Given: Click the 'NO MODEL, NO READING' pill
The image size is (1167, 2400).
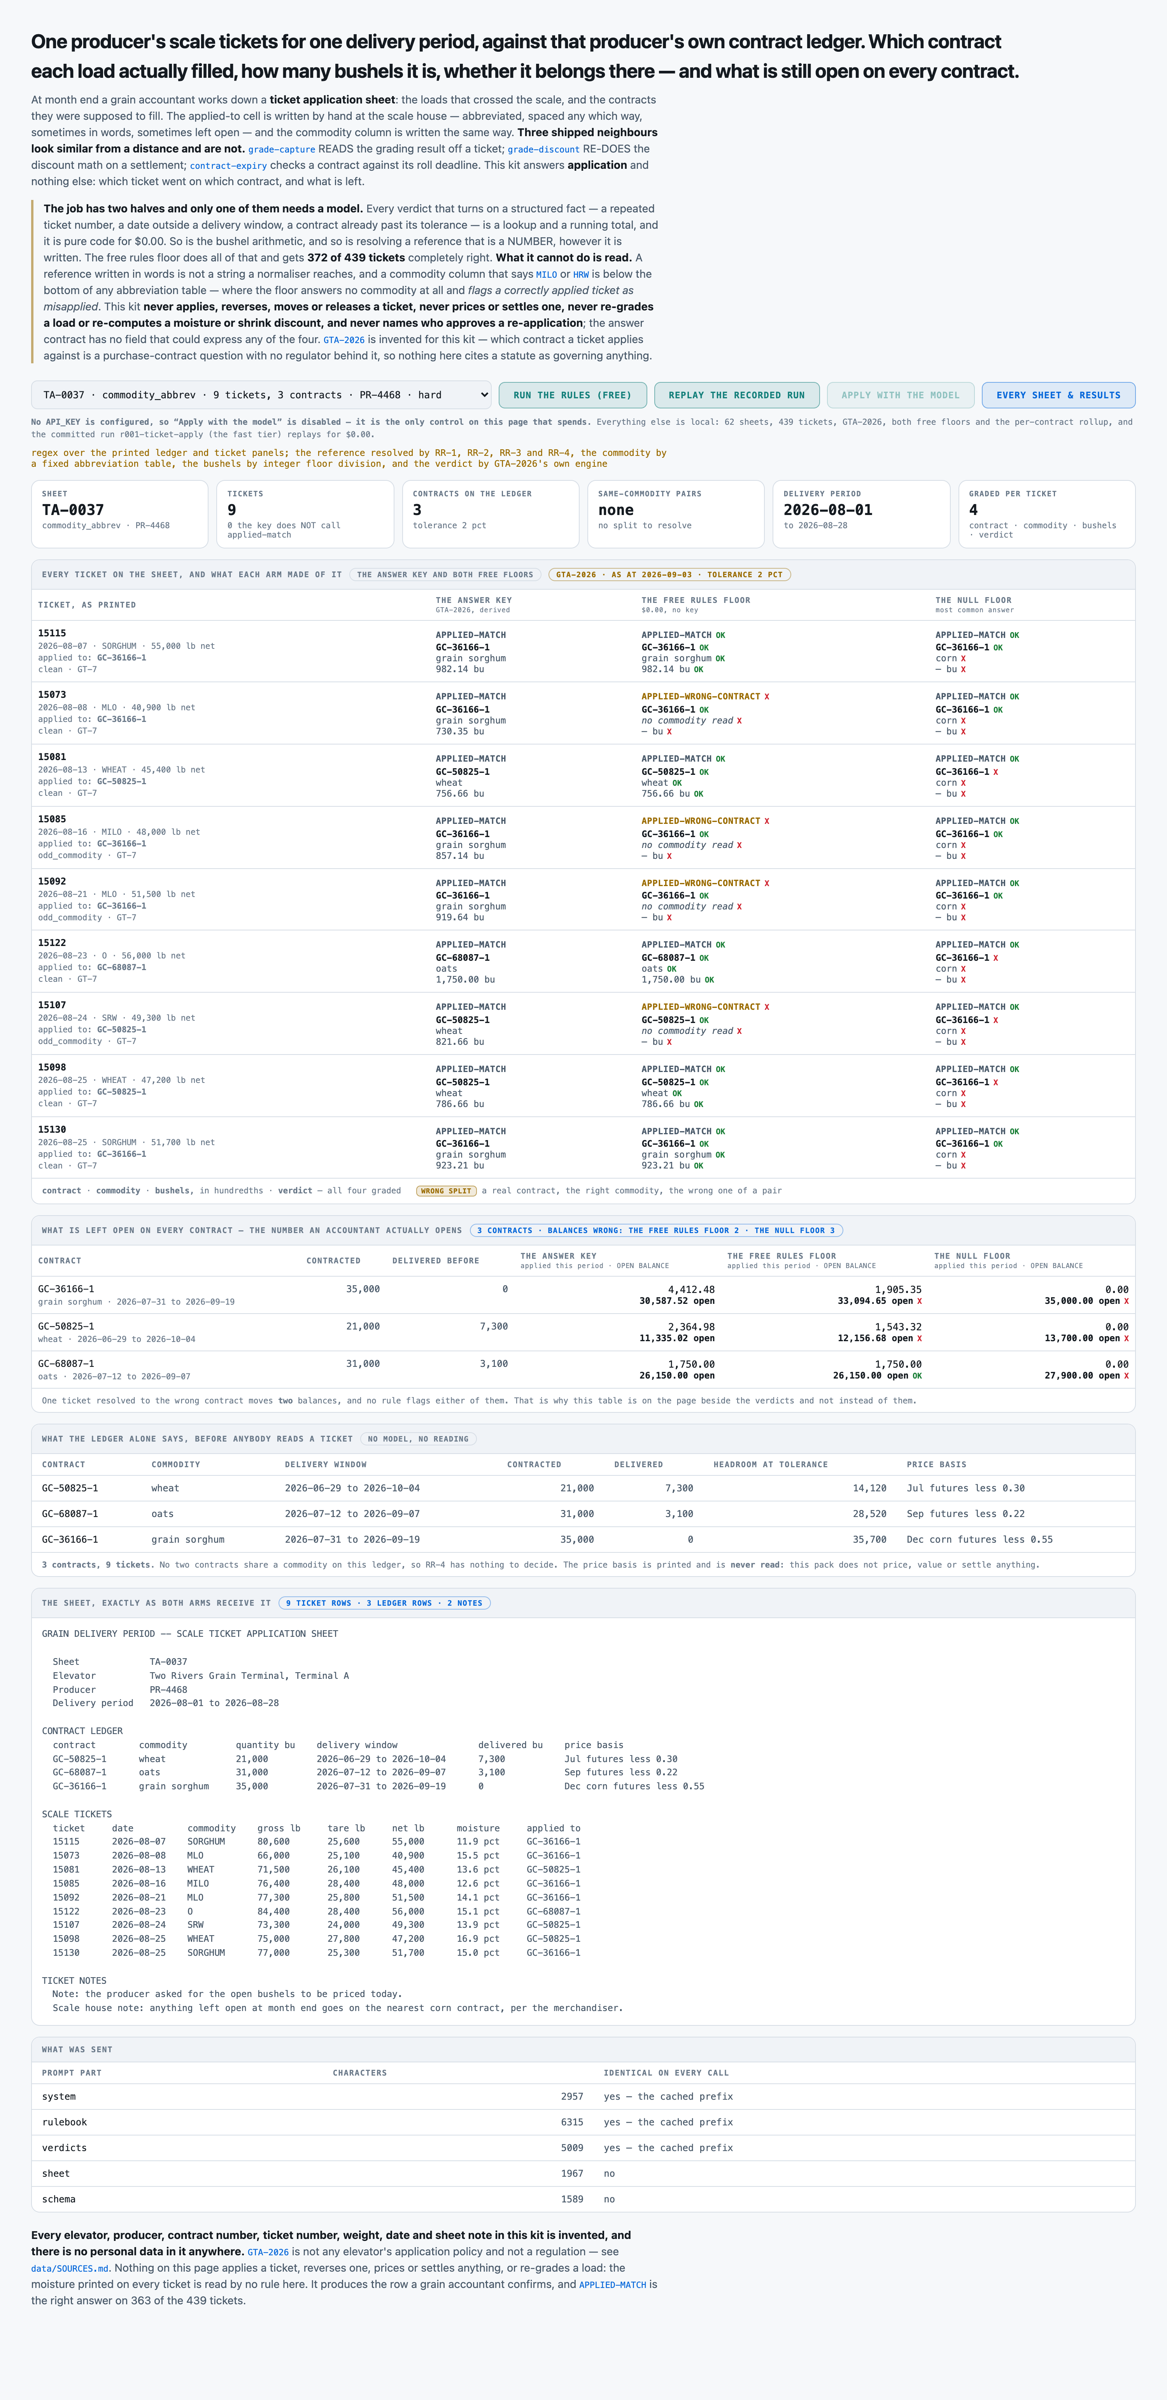Looking at the screenshot, I should point(418,1440).
